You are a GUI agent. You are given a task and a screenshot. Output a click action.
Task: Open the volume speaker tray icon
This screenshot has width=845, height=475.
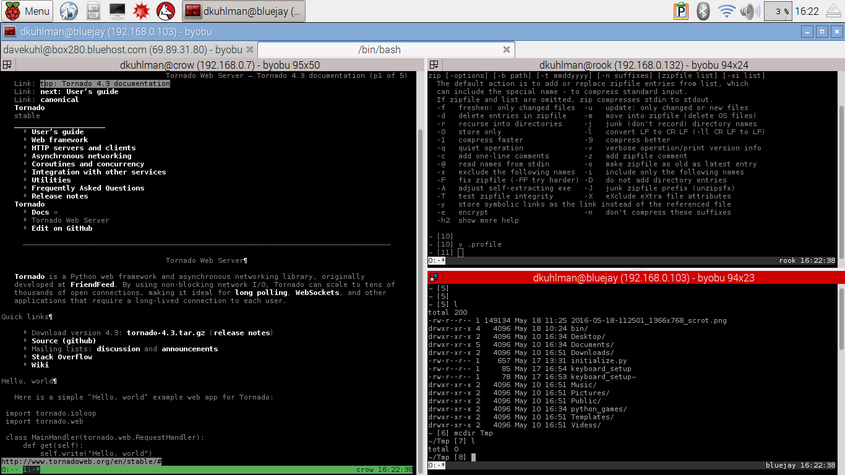(x=750, y=11)
